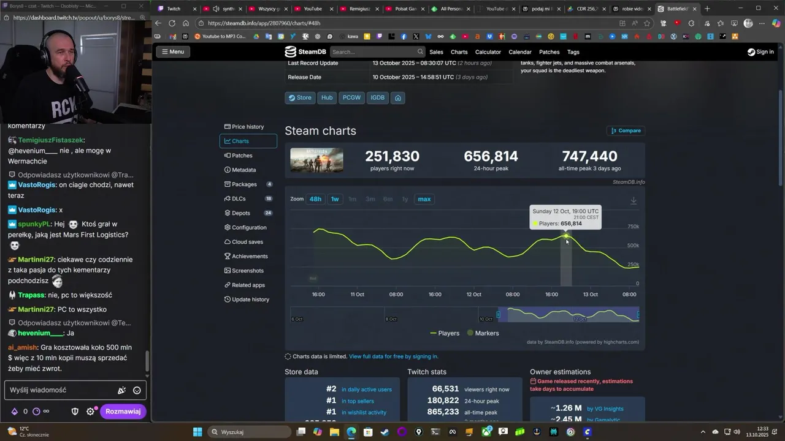
Task: Open 'by VG Insights' link
Action: click(605, 409)
